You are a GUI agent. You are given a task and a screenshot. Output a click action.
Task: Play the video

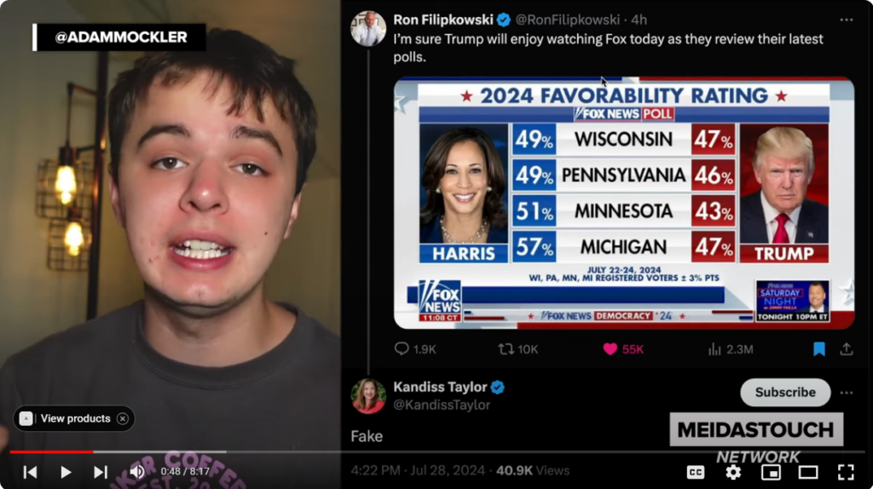(66, 472)
